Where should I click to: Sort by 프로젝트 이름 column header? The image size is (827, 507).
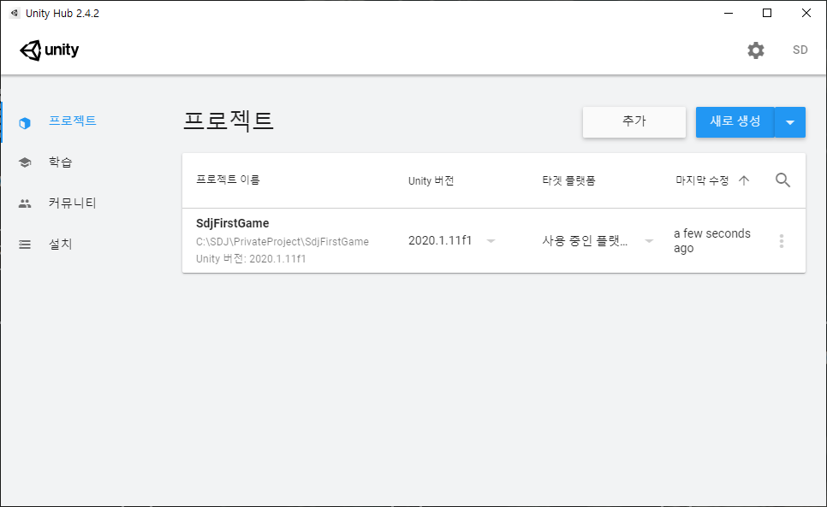coord(228,180)
